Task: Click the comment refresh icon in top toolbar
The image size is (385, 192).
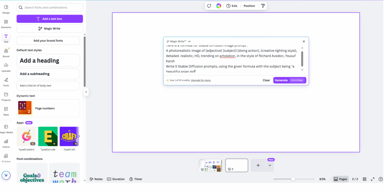Action: (x=209, y=6)
